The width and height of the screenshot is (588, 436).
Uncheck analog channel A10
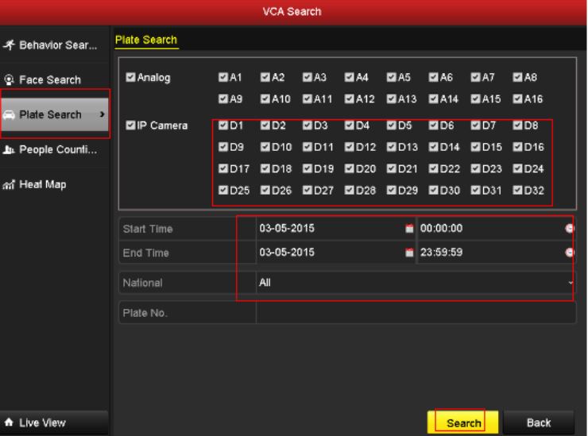click(265, 98)
